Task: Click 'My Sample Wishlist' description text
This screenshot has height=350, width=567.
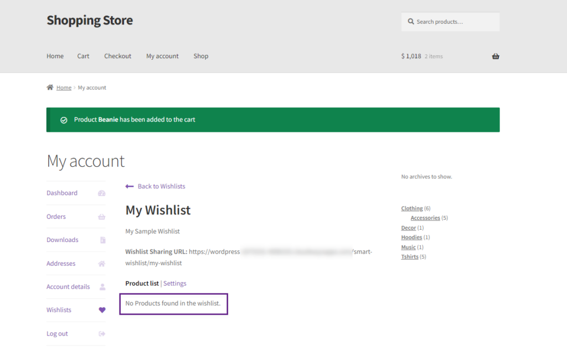Action: (x=152, y=231)
